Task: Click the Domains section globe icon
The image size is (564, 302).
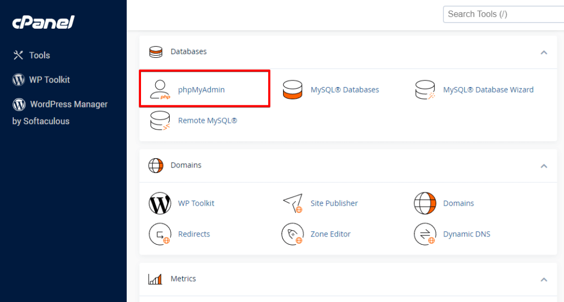Action: click(x=156, y=165)
